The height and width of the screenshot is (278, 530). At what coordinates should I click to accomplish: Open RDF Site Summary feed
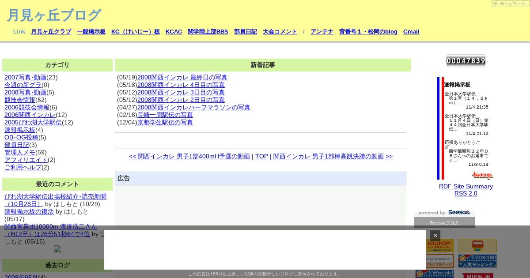[x=466, y=186]
